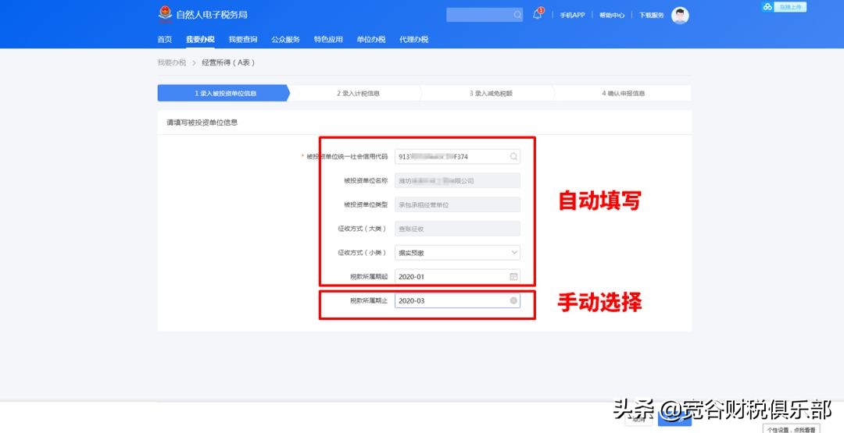Click the upload button beside the cloud icon

[789, 6]
